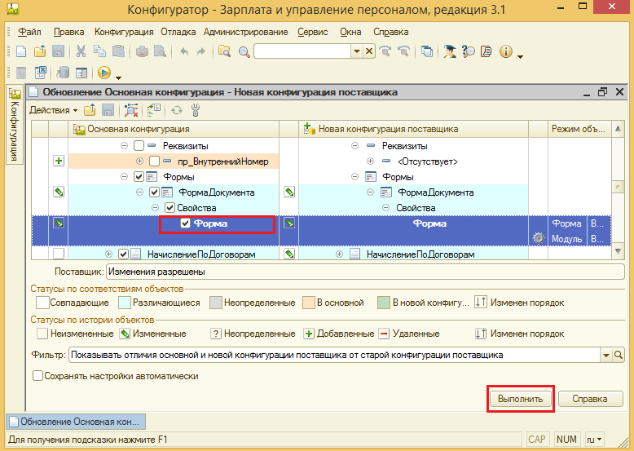Screen dimensions: 634x451
Task: Click the Copy icon in main toolbar
Action: (x=99, y=51)
